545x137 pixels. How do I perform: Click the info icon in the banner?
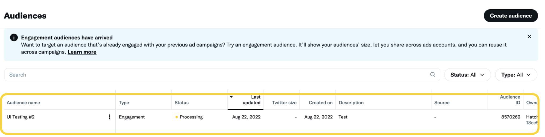pyautogui.click(x=14, y=37)
